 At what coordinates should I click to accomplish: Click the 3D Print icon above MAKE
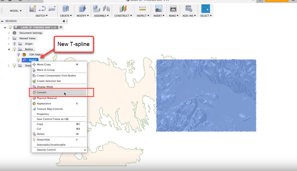(173, 9)
